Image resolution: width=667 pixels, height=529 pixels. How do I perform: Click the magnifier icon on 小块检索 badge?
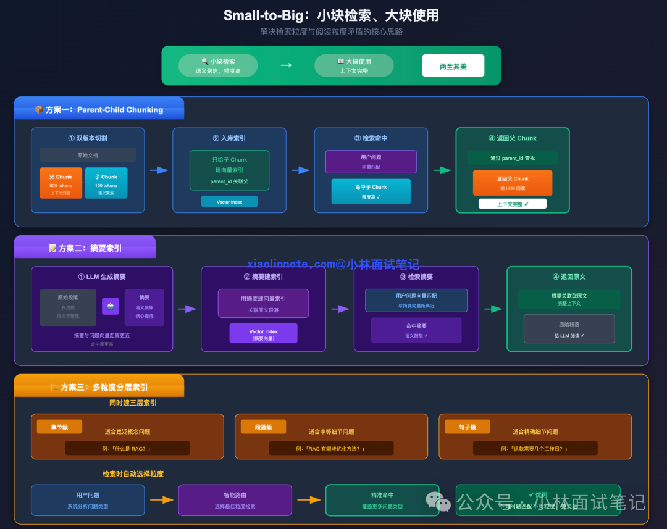tap(204, 61)
